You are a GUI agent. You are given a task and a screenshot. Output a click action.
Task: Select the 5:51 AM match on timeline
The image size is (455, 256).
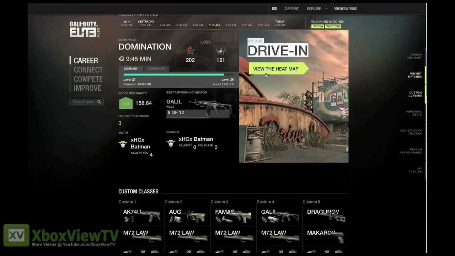(263, 25)
